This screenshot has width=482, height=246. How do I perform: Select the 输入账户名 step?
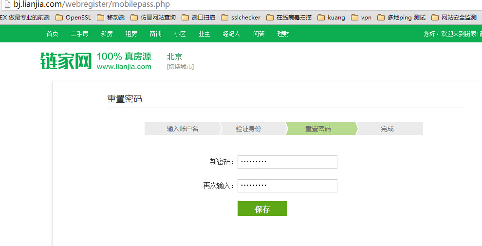[x=183, y=129]
